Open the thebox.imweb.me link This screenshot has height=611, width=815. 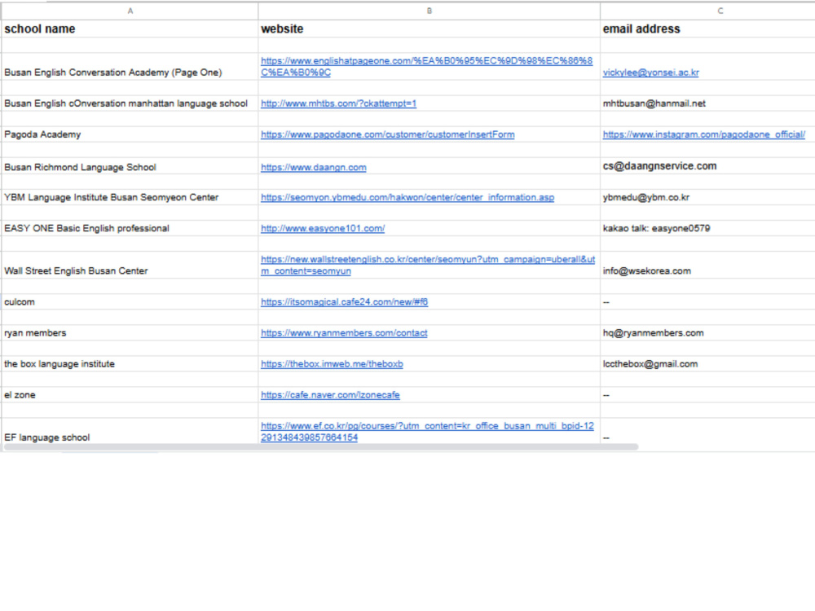tap(333, 364)
